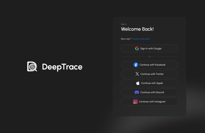
Task: Click the Google logo icon
Action: pyautogui.click(x=137, y=48)
